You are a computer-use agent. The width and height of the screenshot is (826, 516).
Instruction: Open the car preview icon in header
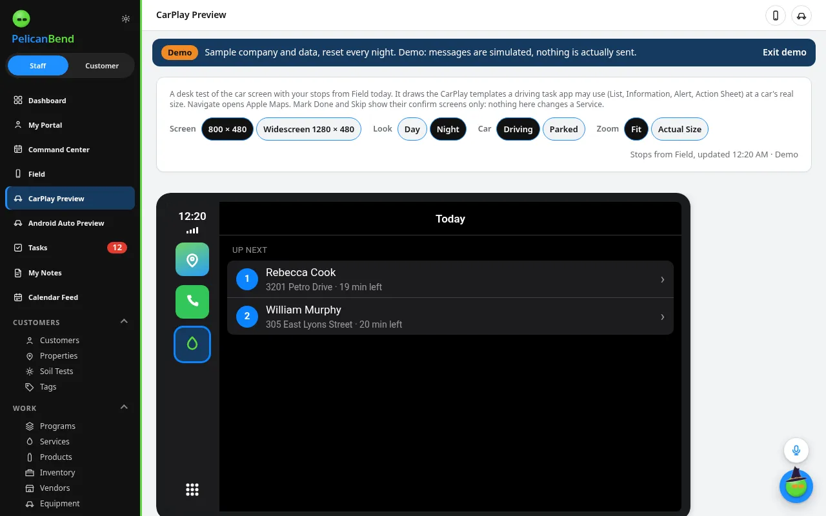pos(801,15)
